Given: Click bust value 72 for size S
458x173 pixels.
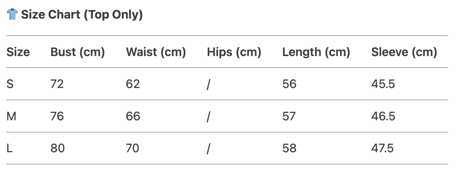Looking at the screenshot, I should click(x=57, y=84).
